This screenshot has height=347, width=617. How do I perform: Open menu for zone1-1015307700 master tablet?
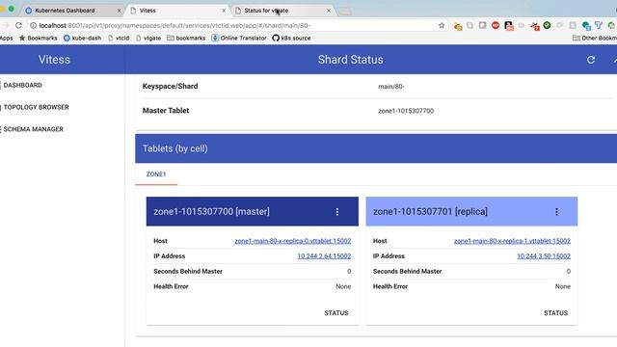pos(337,212)
